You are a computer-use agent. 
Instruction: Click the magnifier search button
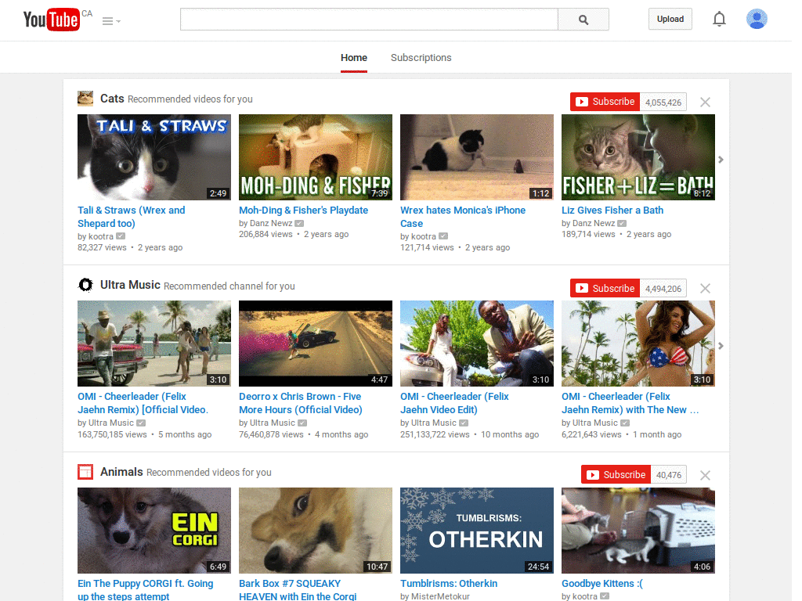pos(583,20)
